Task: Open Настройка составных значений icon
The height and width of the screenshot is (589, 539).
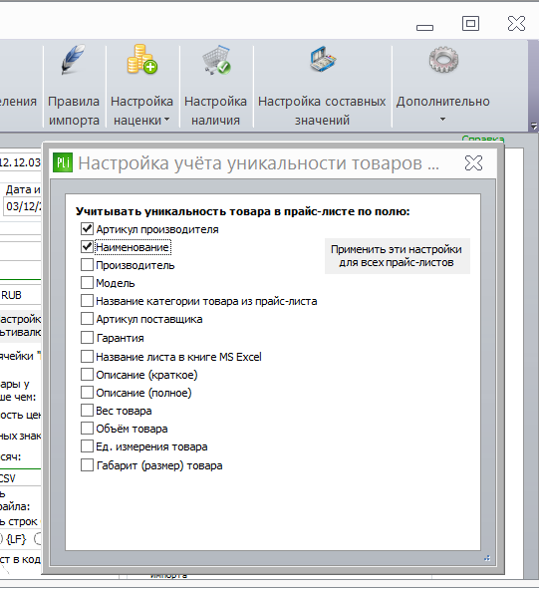Action: [x=323, y=60]
